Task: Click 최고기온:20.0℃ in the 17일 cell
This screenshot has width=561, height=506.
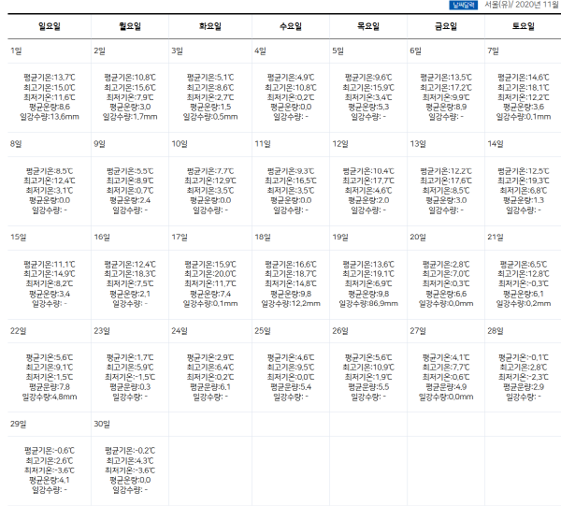Action: click(208, 274)
